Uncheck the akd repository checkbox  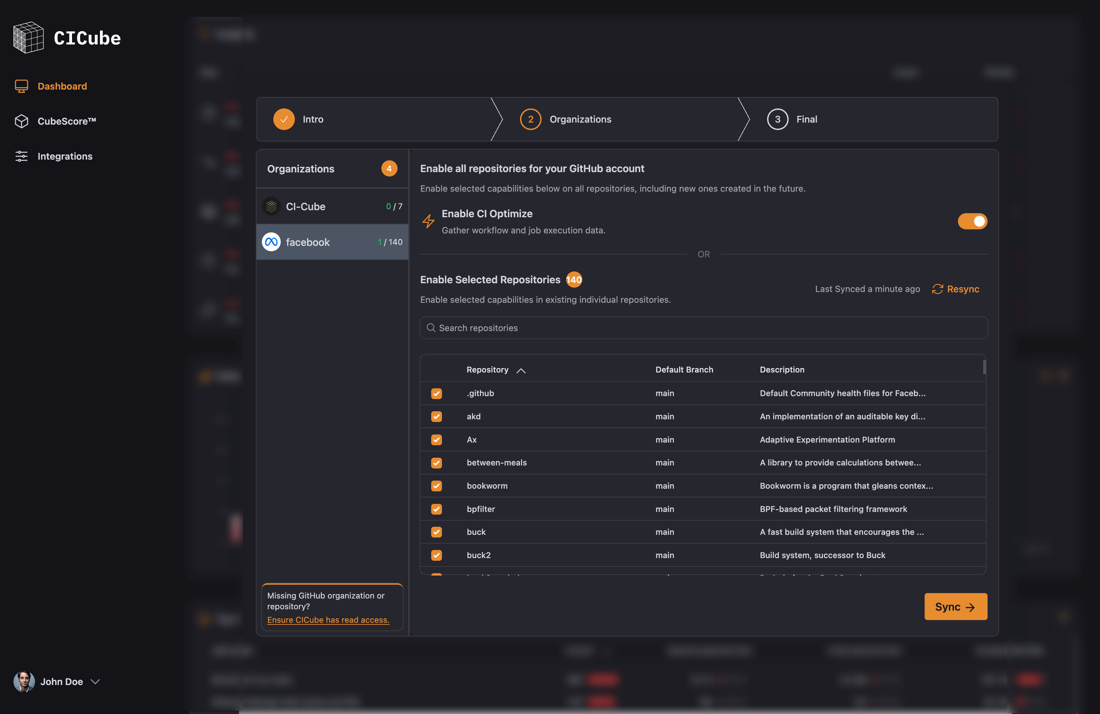coord(436,417)
